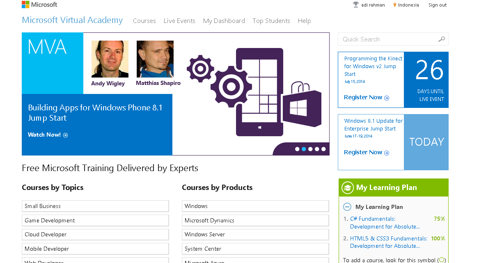Open Building Apps for Windows Phone 8.1 title
479x263 pixels.
(95, 113)
